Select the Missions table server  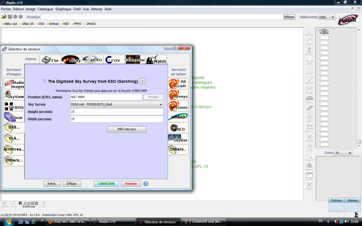point(178,106)
